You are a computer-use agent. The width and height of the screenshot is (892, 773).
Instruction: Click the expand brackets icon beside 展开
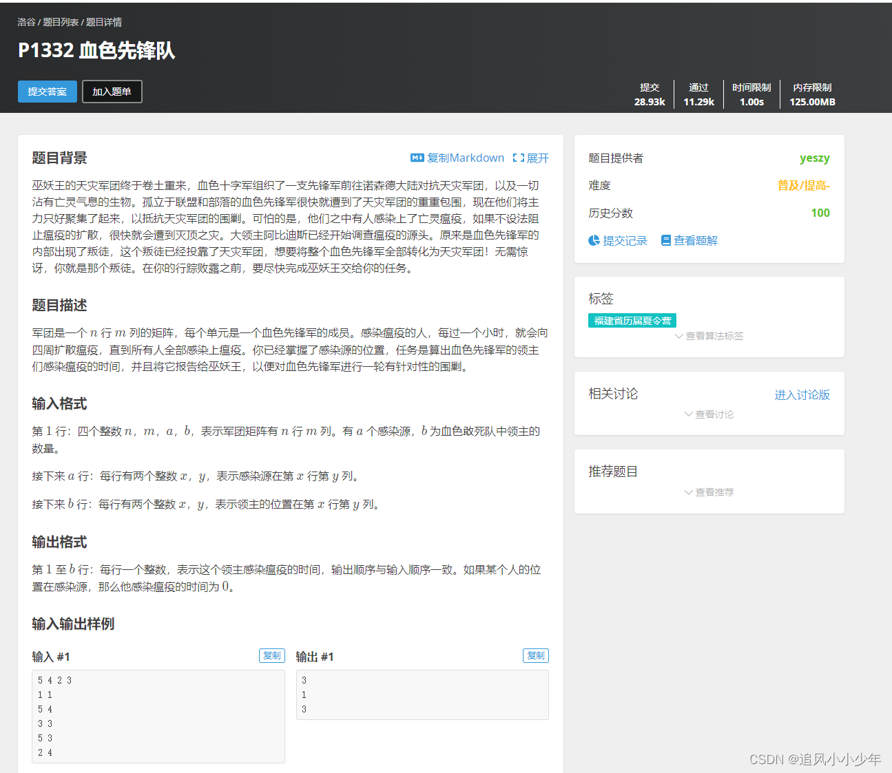pos(519,158)
